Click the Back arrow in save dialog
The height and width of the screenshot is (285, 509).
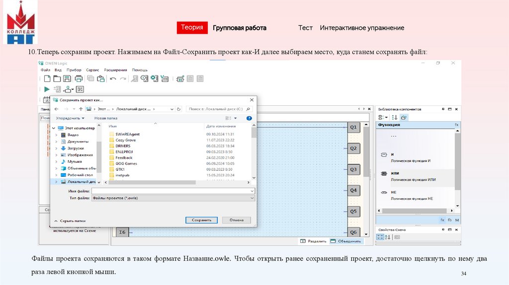tap(57, 109)
